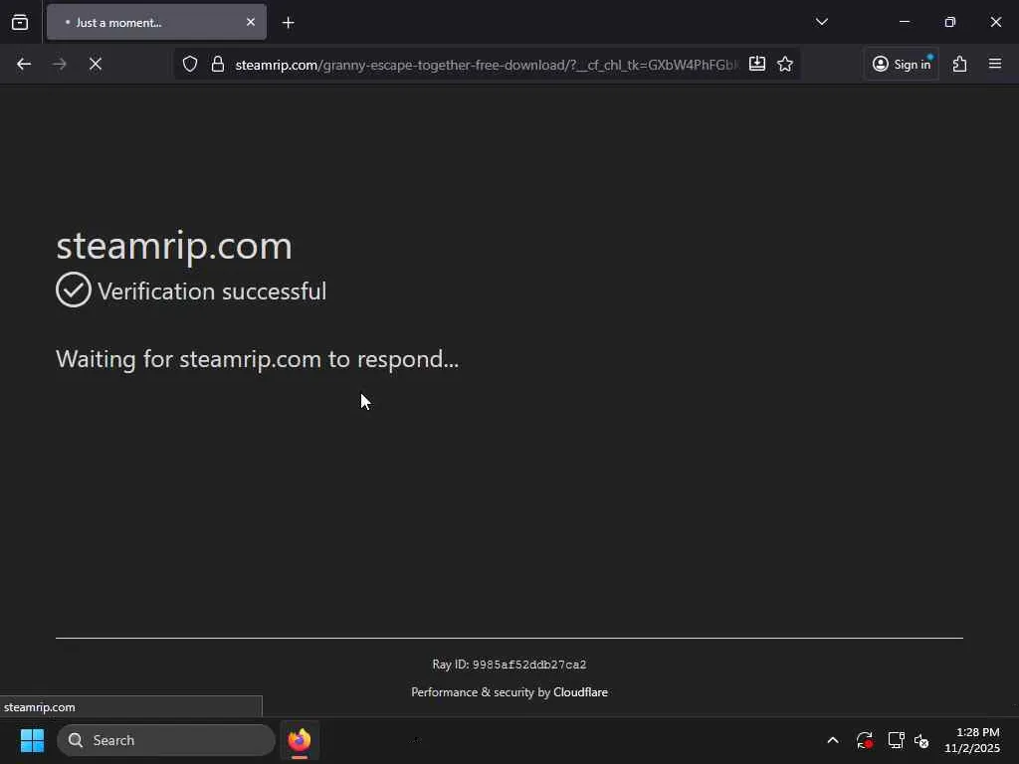Image resolution: width=1019 pixels, height=764 pixels.
Task: Open a new tab with plus button
Action: [x=288, y=23]
